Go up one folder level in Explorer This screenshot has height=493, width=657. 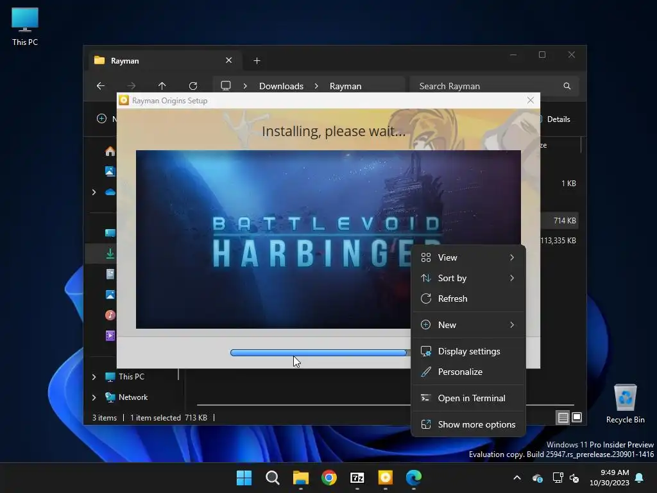(162, 86)
